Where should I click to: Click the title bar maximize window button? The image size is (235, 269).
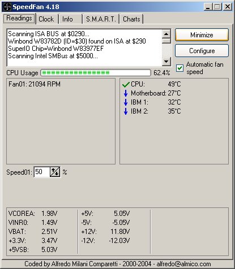(x=217, y=7)
